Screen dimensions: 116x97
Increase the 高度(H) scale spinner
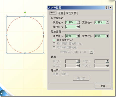pos(78,35)
